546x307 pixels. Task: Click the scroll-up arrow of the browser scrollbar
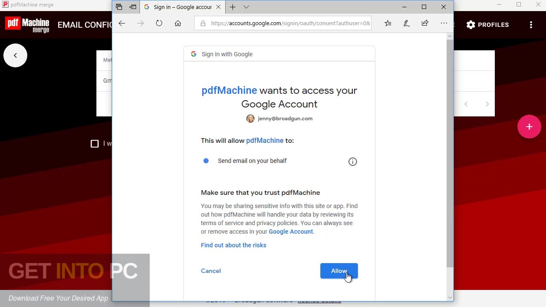pos(450,36)
